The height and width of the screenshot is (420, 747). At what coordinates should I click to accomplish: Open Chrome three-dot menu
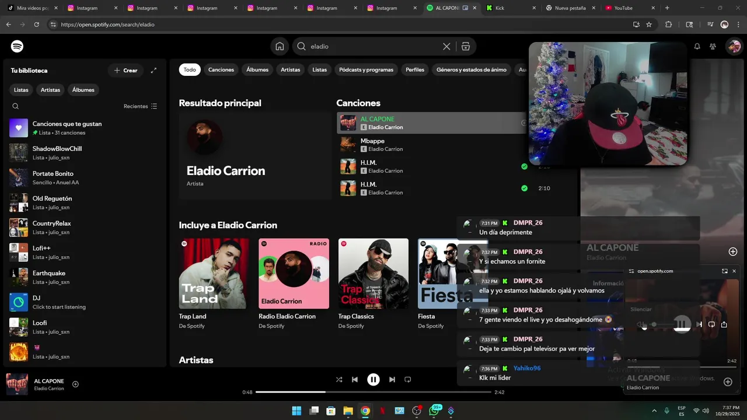click(738, 24)
